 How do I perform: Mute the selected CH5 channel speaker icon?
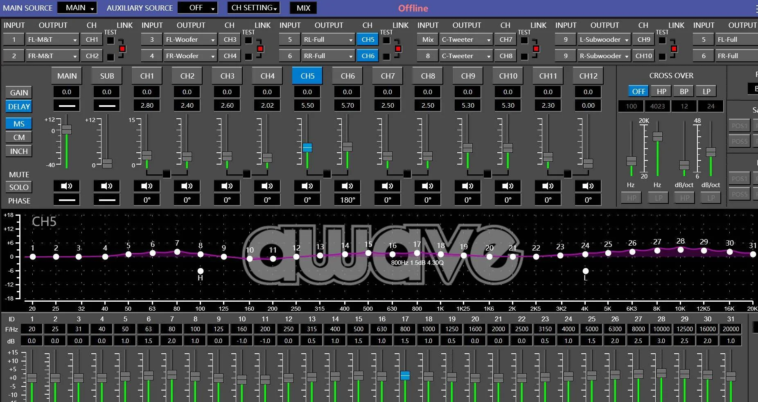tap(307, 186)
